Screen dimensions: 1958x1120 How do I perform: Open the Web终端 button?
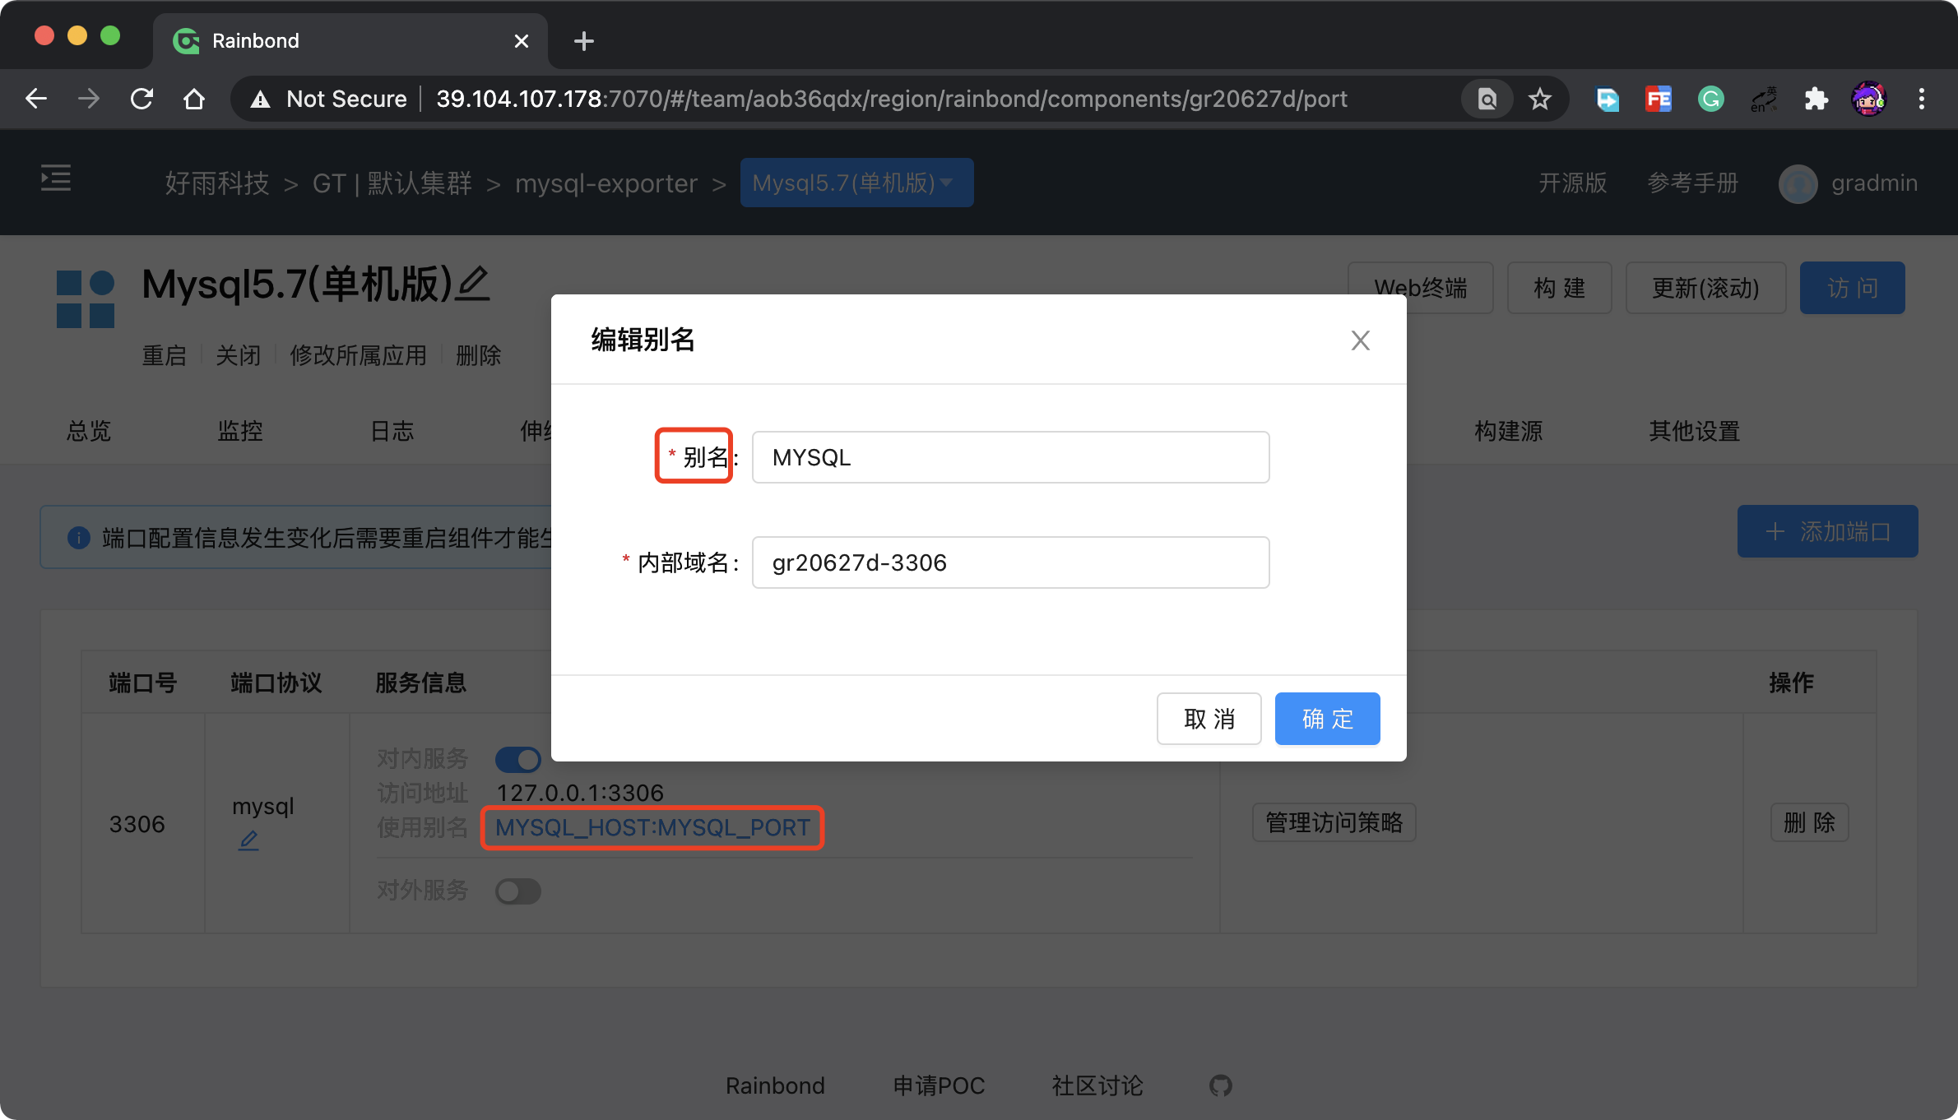[x=1420, y=288]
